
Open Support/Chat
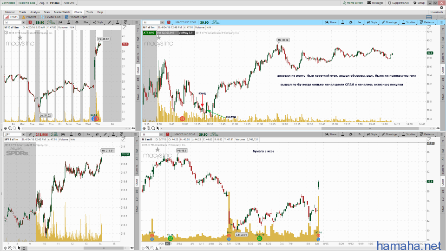click(398, 3)
